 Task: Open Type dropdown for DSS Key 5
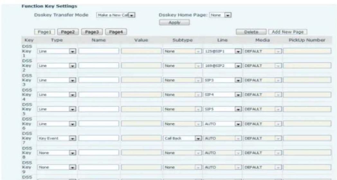coord(57,109)
